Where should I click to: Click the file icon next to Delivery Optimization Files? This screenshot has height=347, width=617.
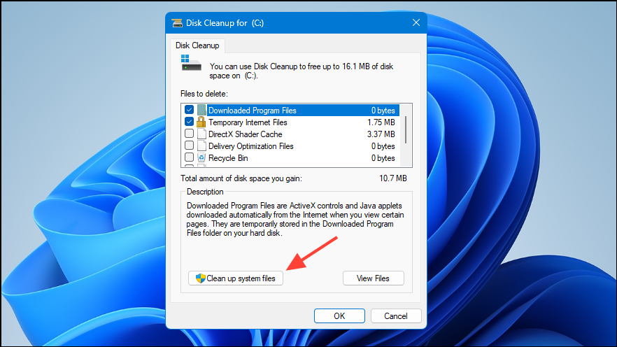(x=201, y=146)
